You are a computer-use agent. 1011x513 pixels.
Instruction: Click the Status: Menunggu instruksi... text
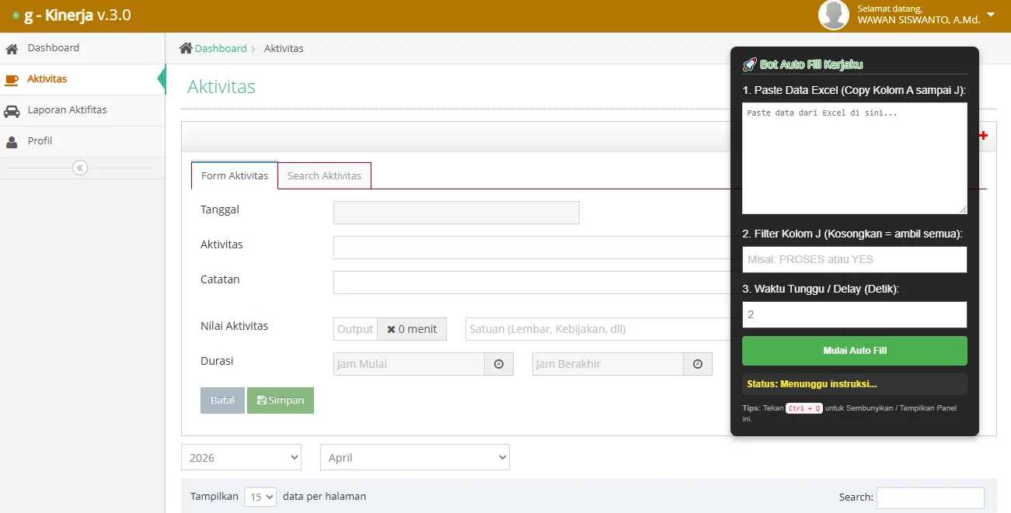click(x=812, y=384)
